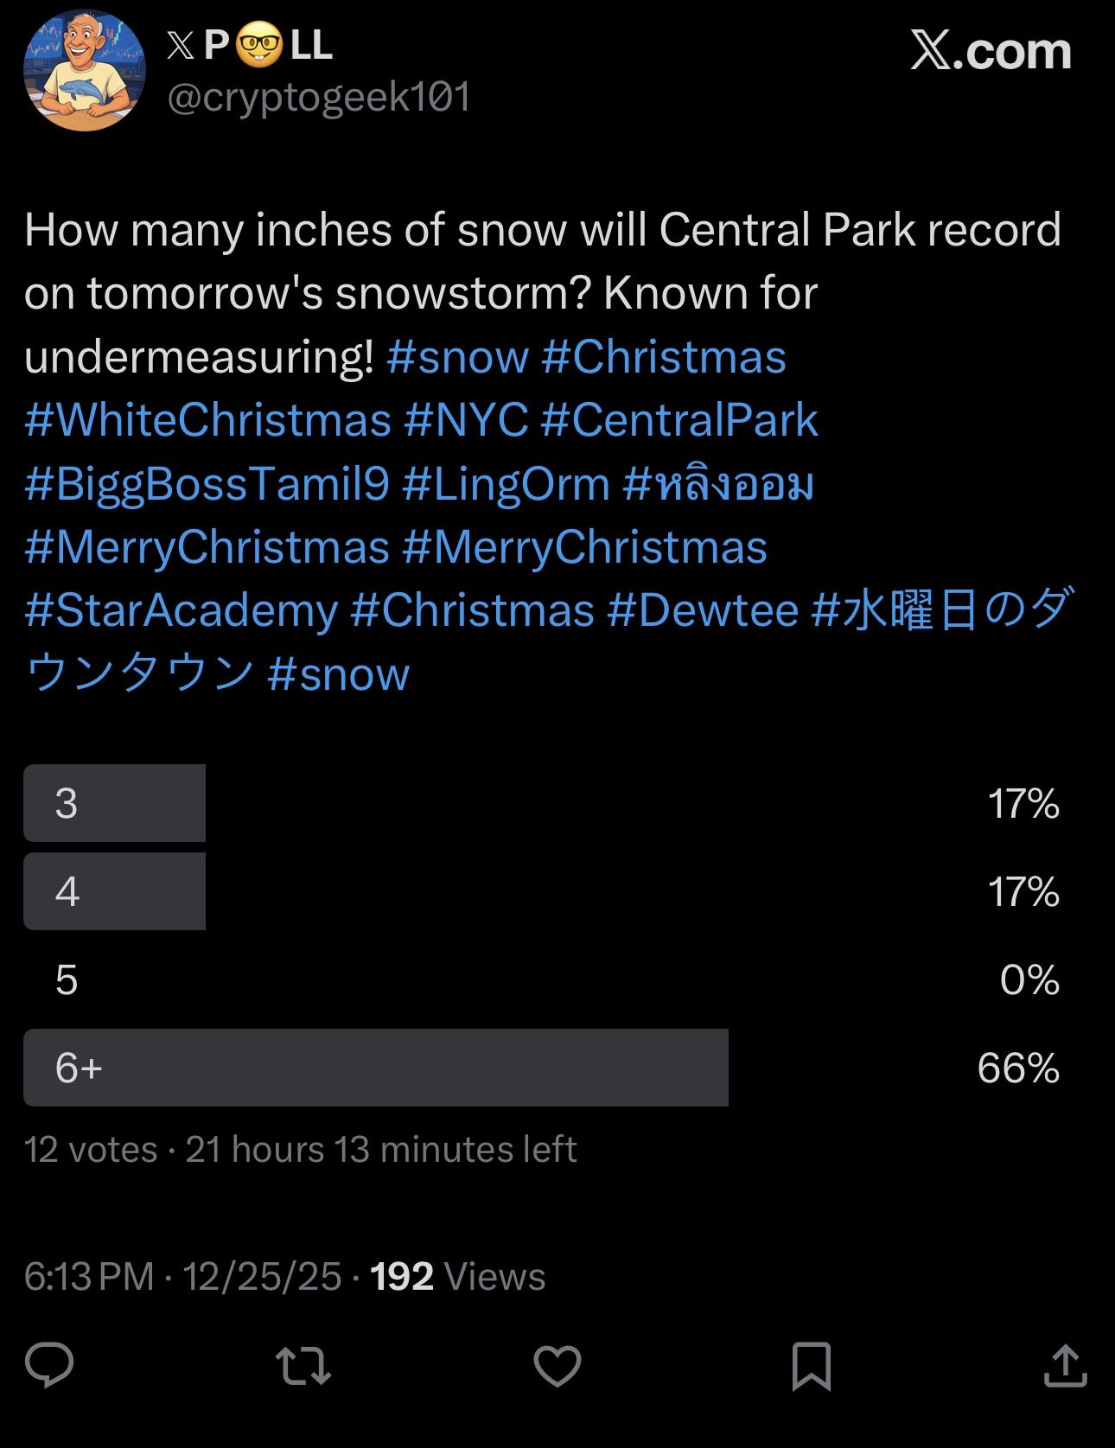Viewport: 1115px width, 1448px height.
Task: Click the #StarAcademy hashtag
Action: point(181,610)
